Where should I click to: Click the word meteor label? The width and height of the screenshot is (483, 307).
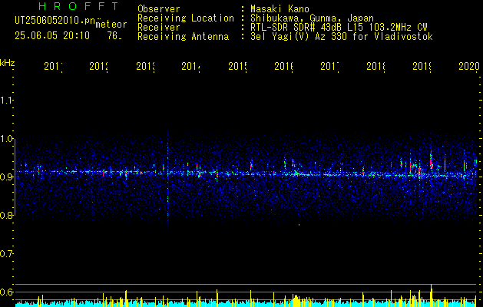coord(111,25)
